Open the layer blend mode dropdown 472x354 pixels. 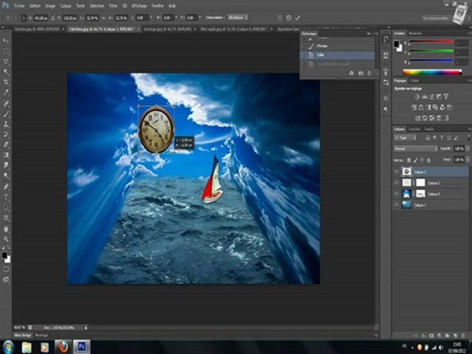click(416, 148)
